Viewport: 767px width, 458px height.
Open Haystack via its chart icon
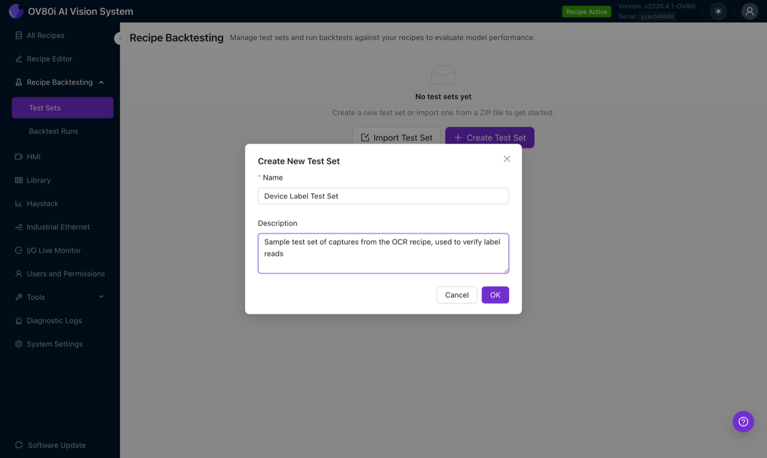click(20, 203)
